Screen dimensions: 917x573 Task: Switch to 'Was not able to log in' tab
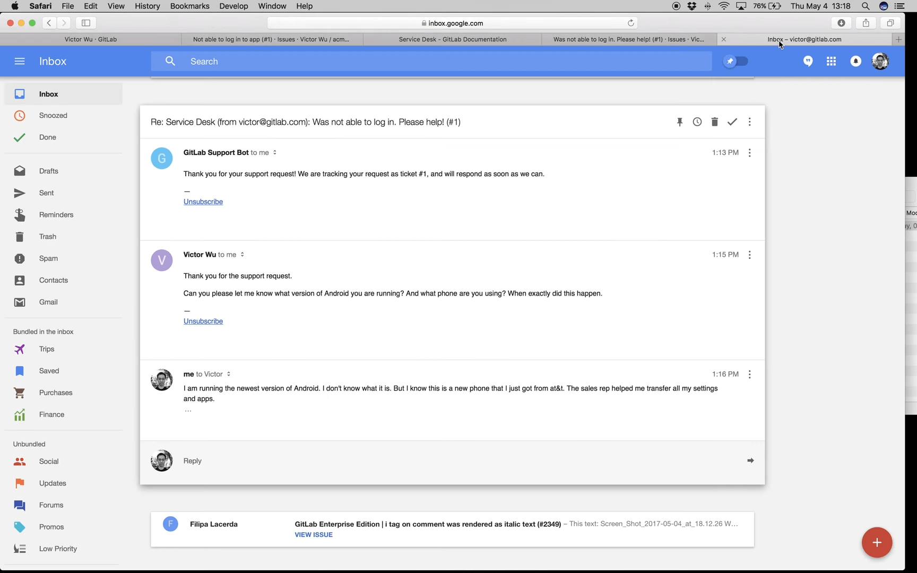coord(629,39)
